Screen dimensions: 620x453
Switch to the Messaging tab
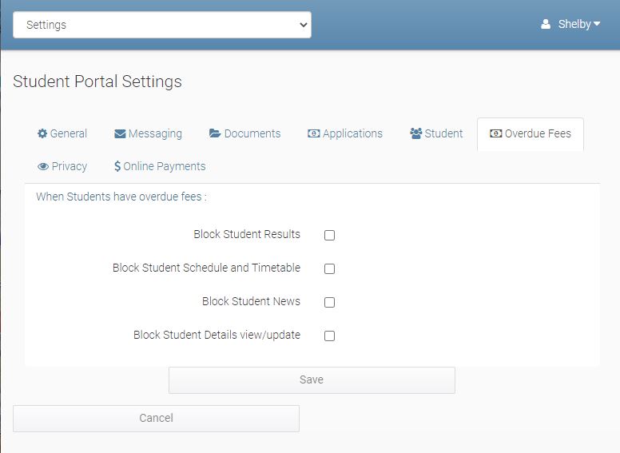click(155, 133)
